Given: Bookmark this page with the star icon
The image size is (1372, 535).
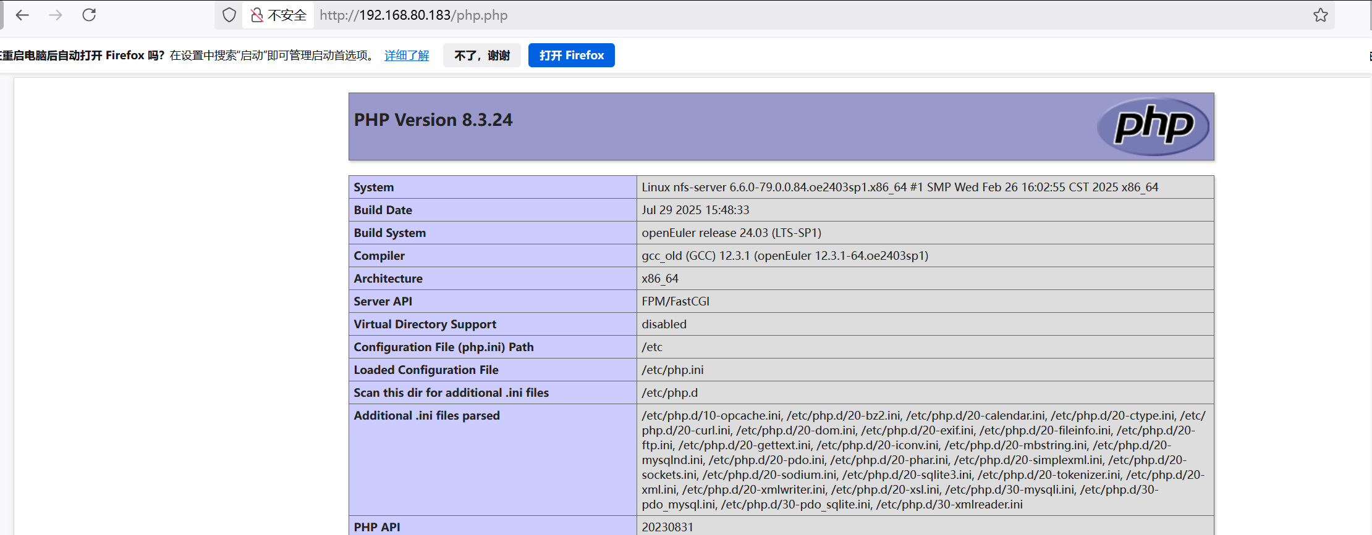Looking at the screenshot, I should click(1321, 15).
